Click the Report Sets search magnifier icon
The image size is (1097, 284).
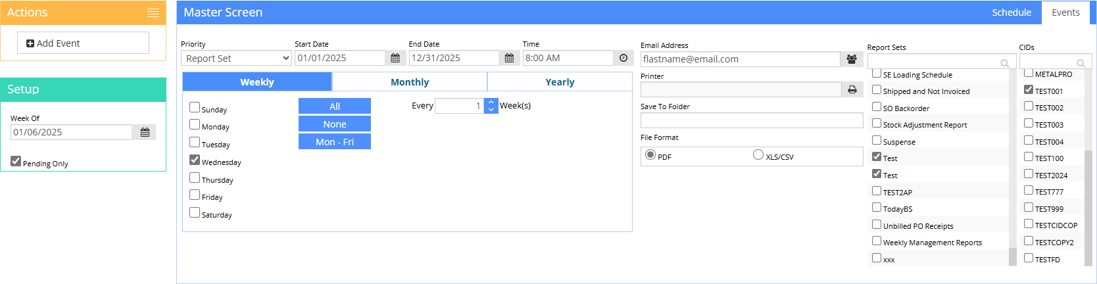1005,63
